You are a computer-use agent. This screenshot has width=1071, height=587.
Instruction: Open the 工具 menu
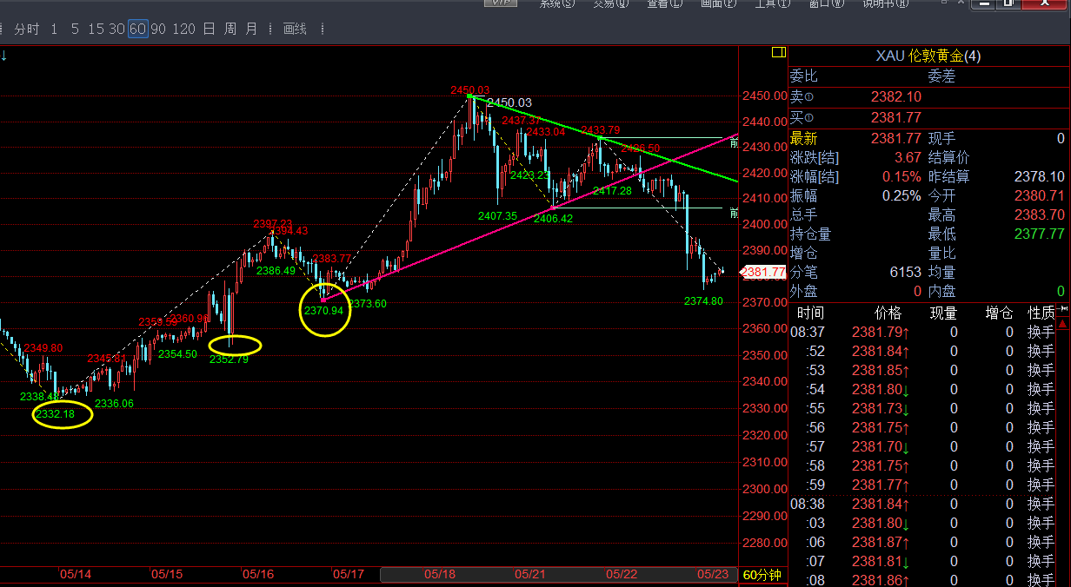[x=772, y=3]
